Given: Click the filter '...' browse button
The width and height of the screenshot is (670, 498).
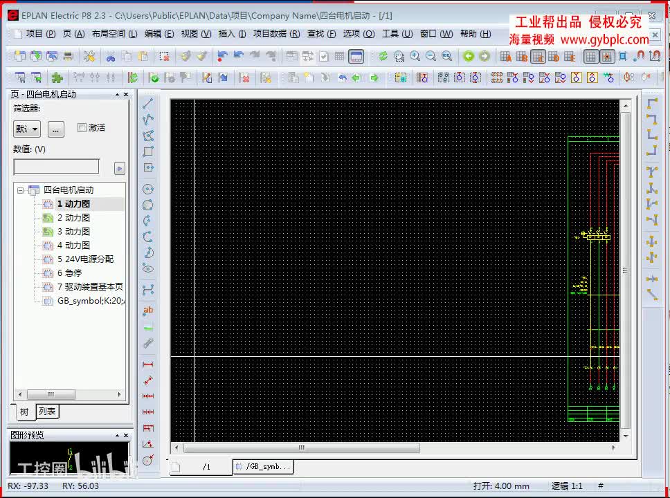Looking at the screenshot, I should pyautogui.click(x=56, y=129).
